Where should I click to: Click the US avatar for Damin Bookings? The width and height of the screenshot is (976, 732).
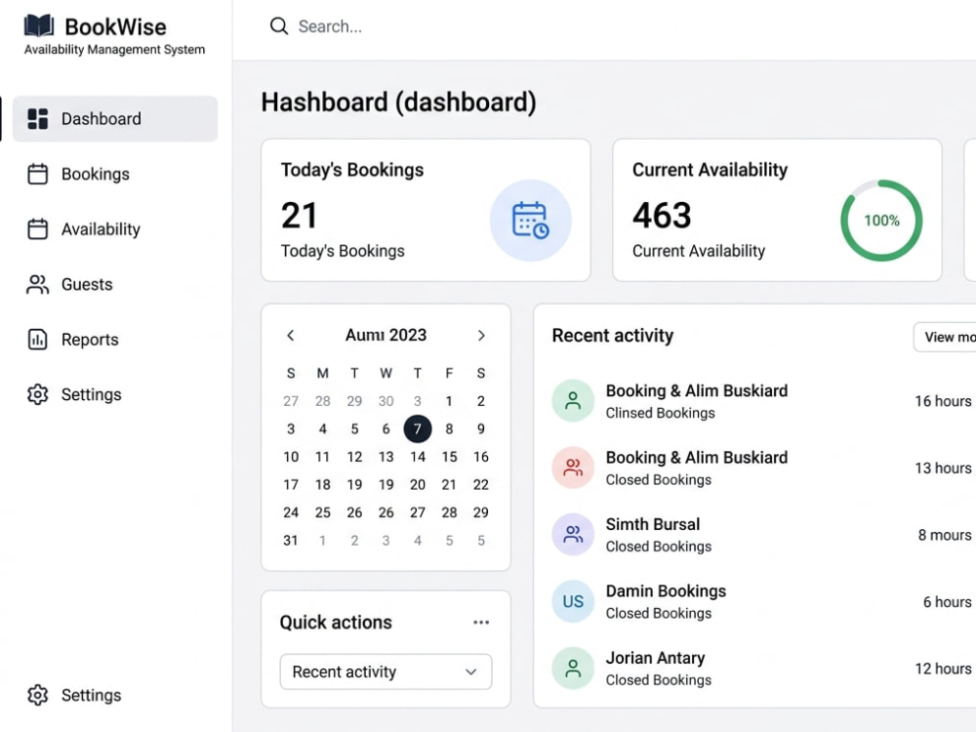click(x=573, y=601)
